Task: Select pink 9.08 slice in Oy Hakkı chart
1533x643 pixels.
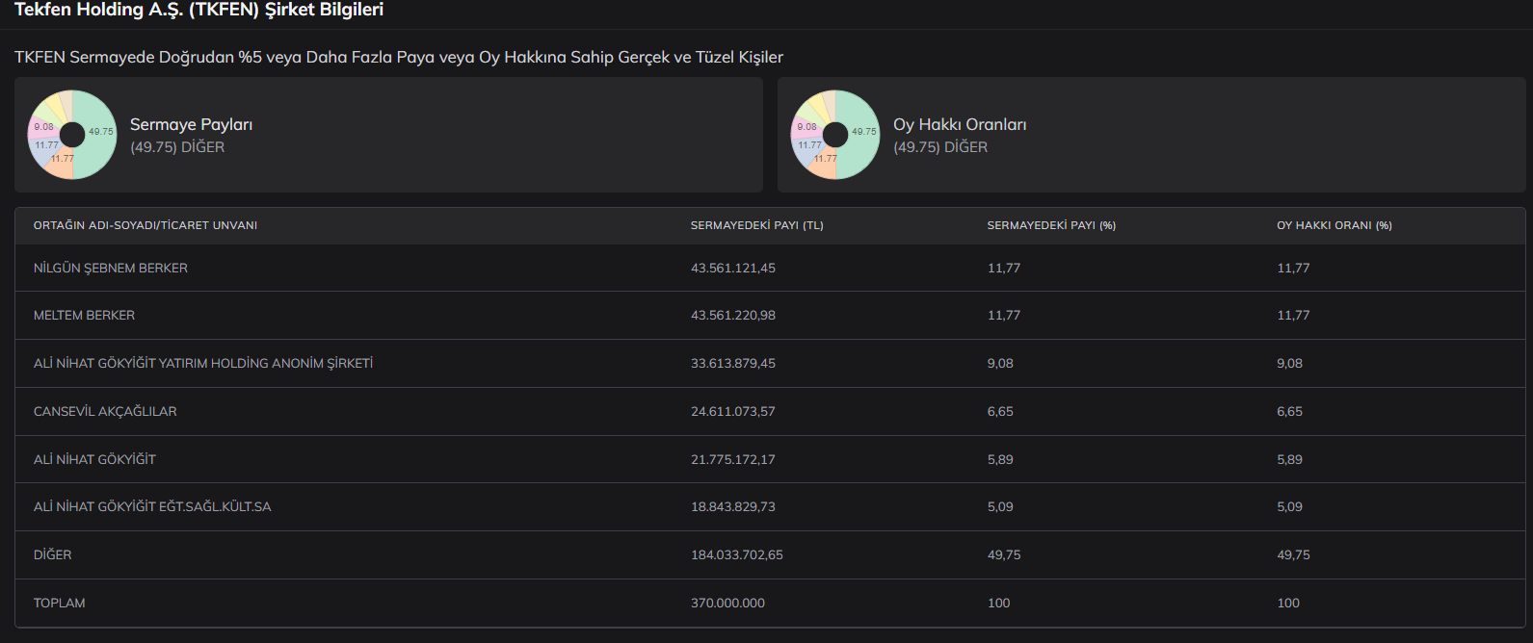Action: tap(806, 126)
